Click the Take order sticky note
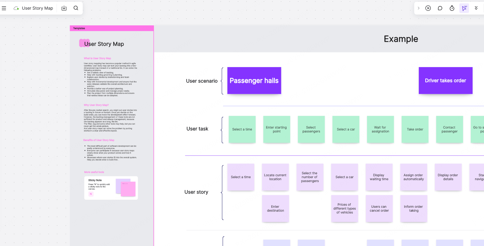 point(415,129)
